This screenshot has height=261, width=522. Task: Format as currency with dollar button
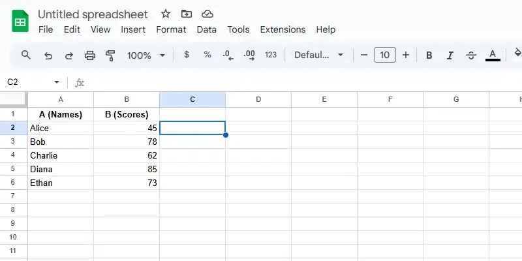[x=187, y=55]
